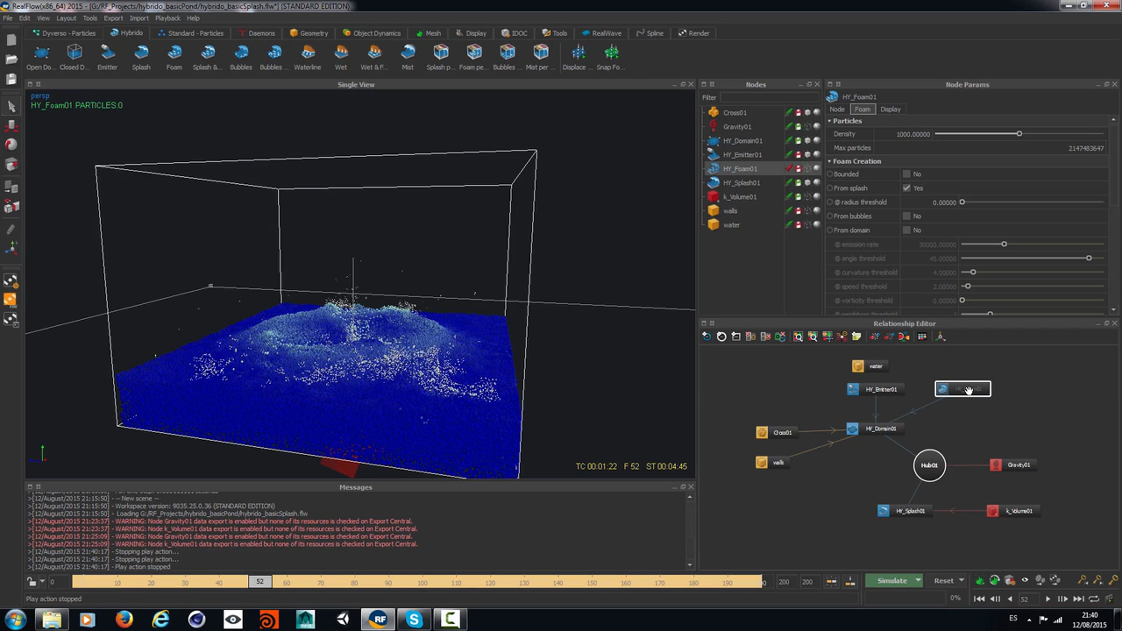Click the save project icon in left toolbar
The width and height of the screenshot is (1122, 631).
pyautogui.click(x=11, y=79)
